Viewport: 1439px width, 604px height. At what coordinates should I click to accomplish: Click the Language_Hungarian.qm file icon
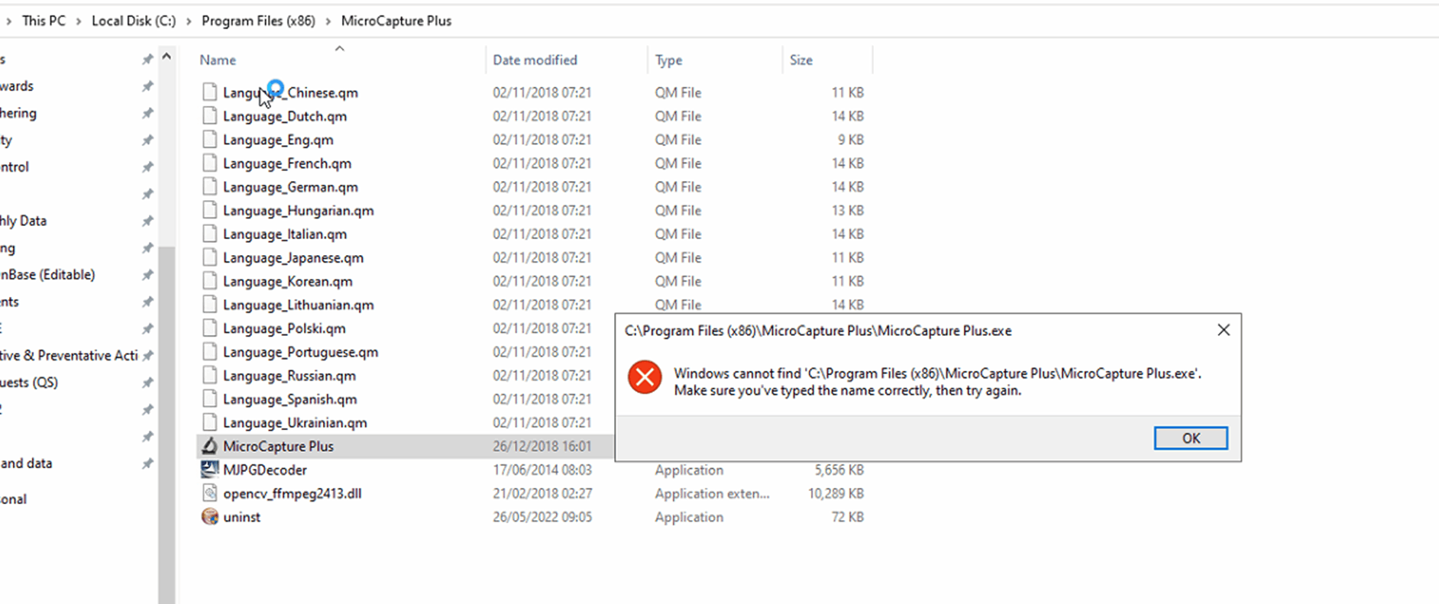[209, 211]
